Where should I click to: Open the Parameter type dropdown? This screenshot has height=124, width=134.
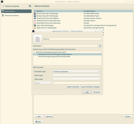tap(77, 72)
